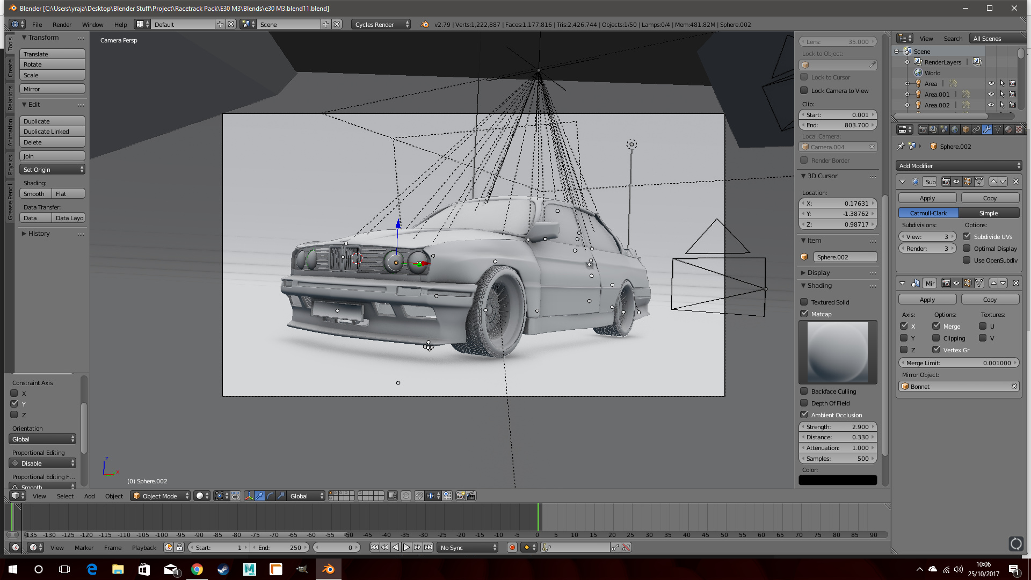This screenshot has height=580, width=1031.
Task: Open Orientation Global dropdown in operator panel
Action: pos(42,439)
